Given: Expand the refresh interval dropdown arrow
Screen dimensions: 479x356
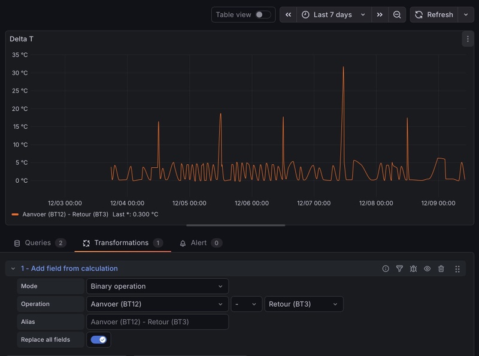Looking at the screenshot, I should coord(466,14).
